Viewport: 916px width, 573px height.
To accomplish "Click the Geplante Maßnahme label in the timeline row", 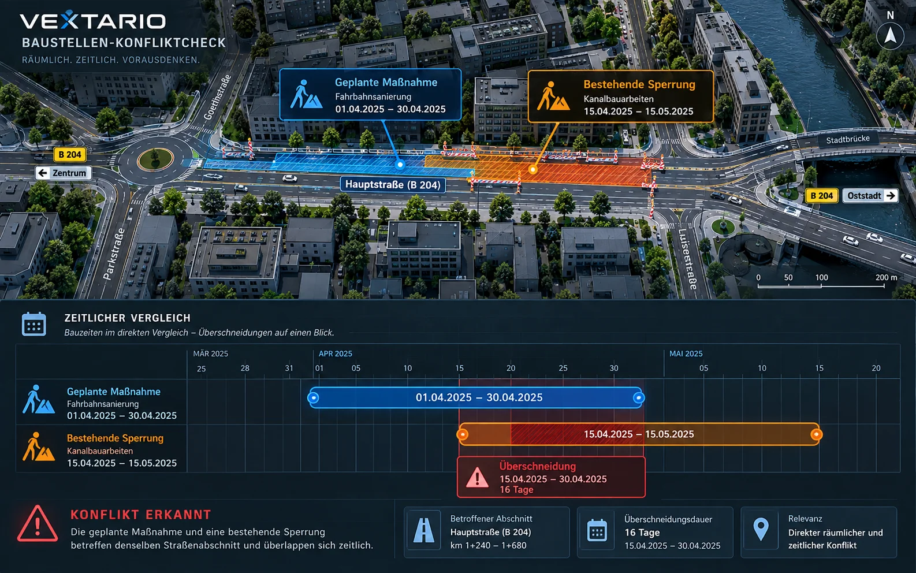I will point(114,392).
